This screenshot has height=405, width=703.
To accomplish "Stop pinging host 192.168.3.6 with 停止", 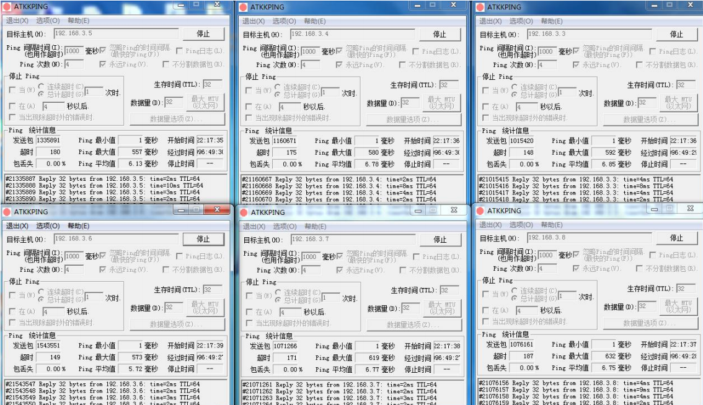I will 203,239.
